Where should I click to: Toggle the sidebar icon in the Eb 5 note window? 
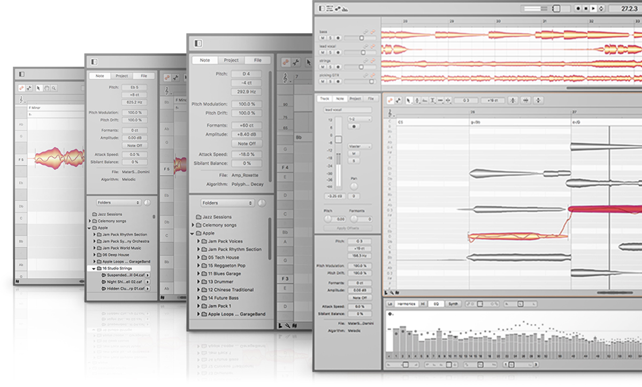click(95, 62)
